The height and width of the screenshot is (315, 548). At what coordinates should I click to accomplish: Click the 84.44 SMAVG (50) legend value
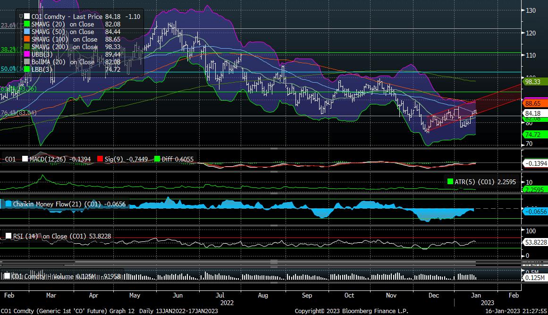click(x=112, y=32)
